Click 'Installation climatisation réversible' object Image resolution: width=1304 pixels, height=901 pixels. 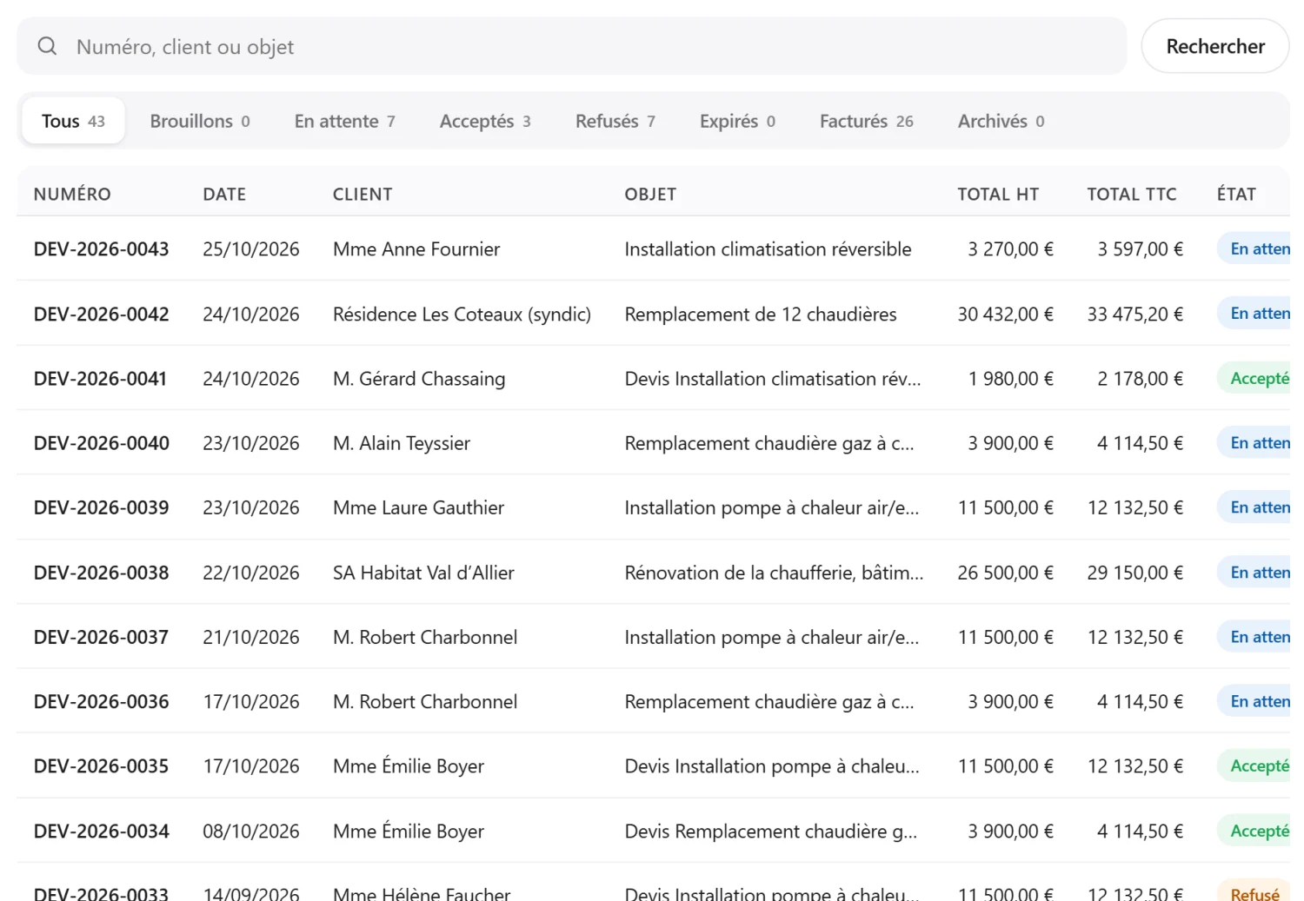coord(768,249)
